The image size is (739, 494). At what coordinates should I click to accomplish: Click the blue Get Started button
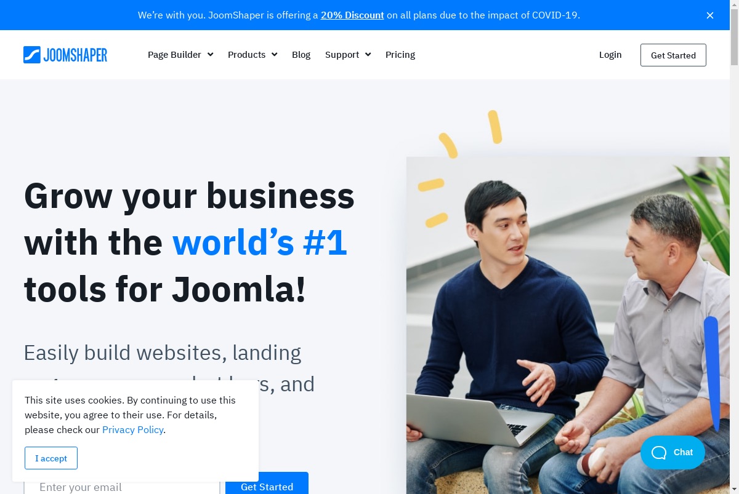(x=267, y=484)
